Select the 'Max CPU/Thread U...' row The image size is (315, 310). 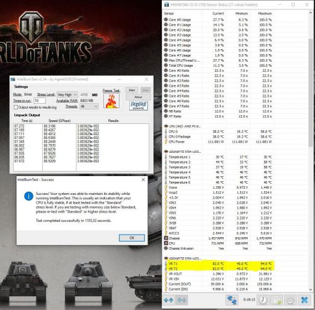218,60
